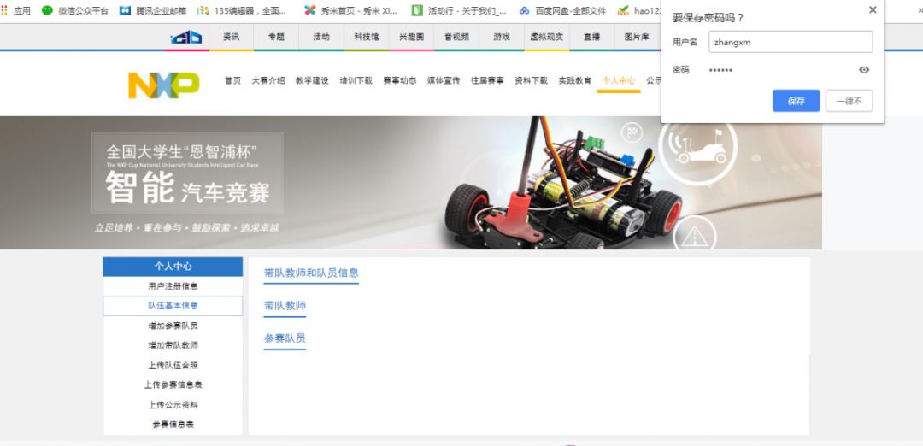Viewport: 923px width, 446px height.
Task: Open 往届赛事 menu item
Action: pyautogui.click(x=487, y=81)
